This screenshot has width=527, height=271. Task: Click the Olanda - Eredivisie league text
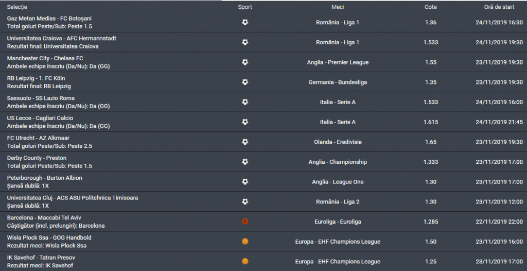338,142
